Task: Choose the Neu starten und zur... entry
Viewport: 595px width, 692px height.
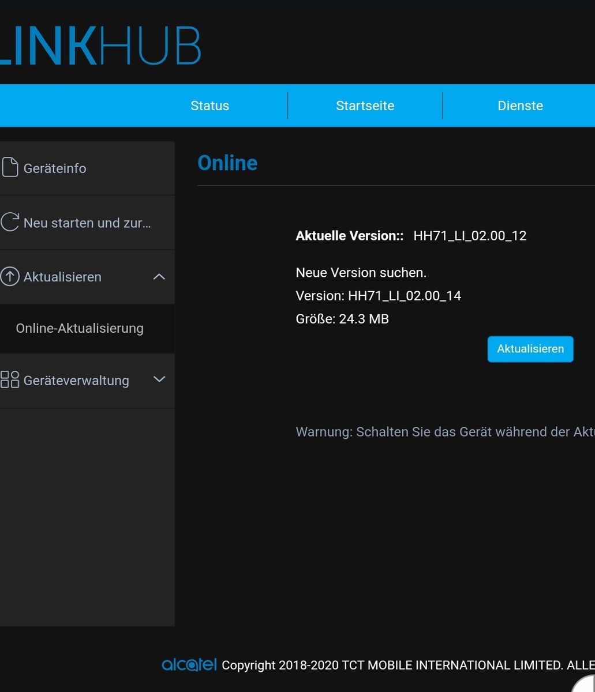Action: coord(87,223)
